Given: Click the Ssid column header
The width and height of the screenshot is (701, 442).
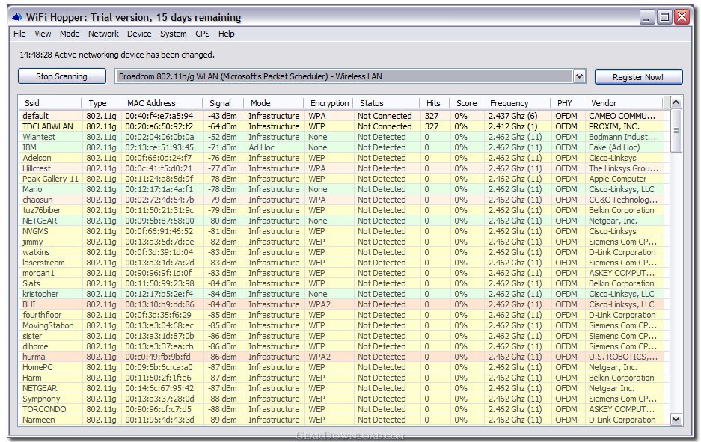Looking at the screenshot, I should tap(32, 103).
